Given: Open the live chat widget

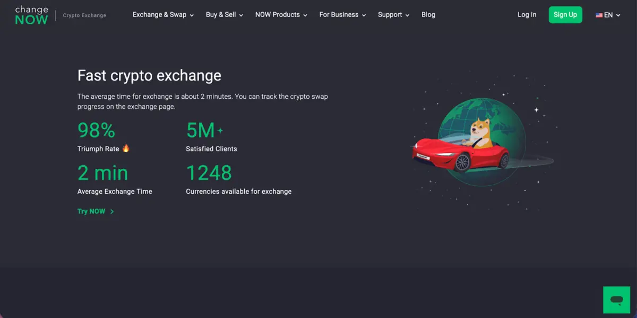Looking at the screenshot, I should pos(616,299).
